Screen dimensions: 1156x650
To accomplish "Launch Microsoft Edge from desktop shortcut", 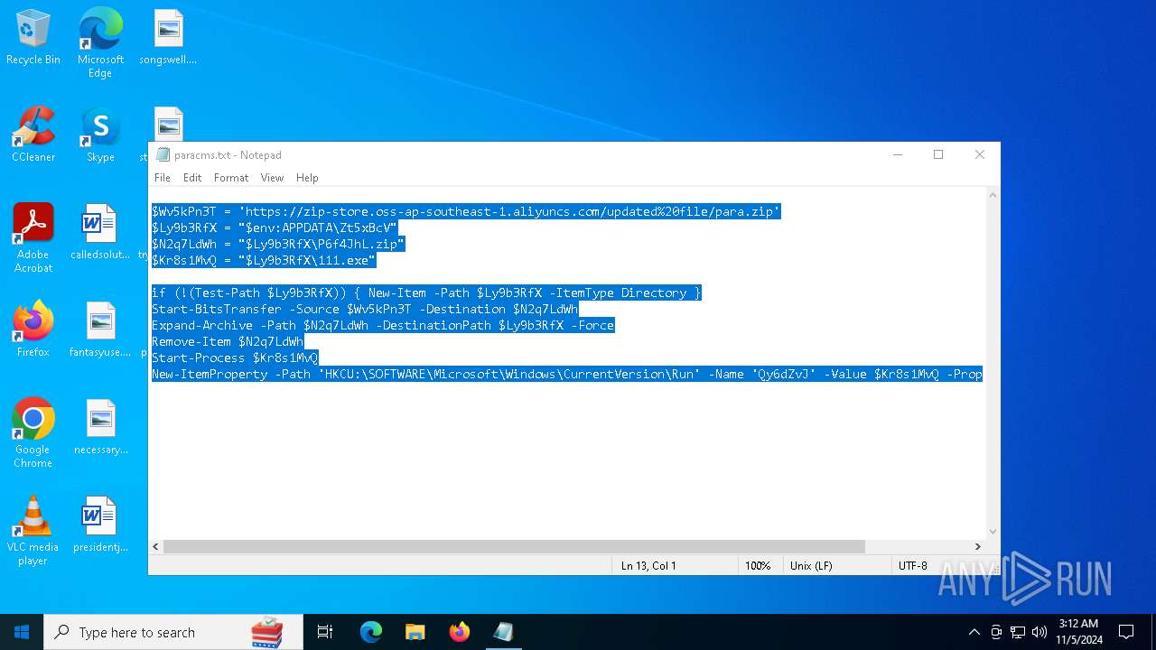I will coord(100,43).
